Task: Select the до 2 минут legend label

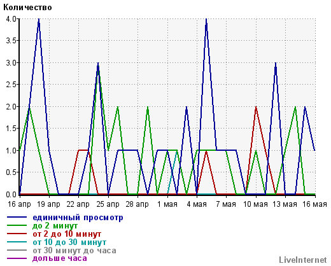Action: point(55,226)
